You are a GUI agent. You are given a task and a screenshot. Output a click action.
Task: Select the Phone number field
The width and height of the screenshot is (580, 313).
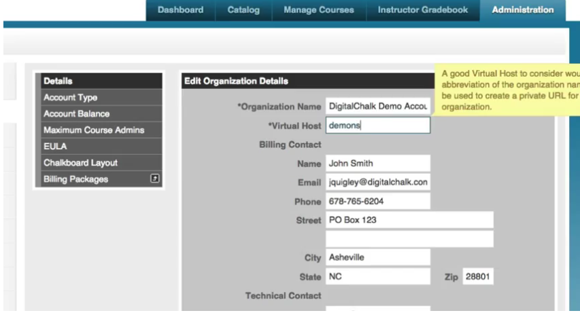377,202
